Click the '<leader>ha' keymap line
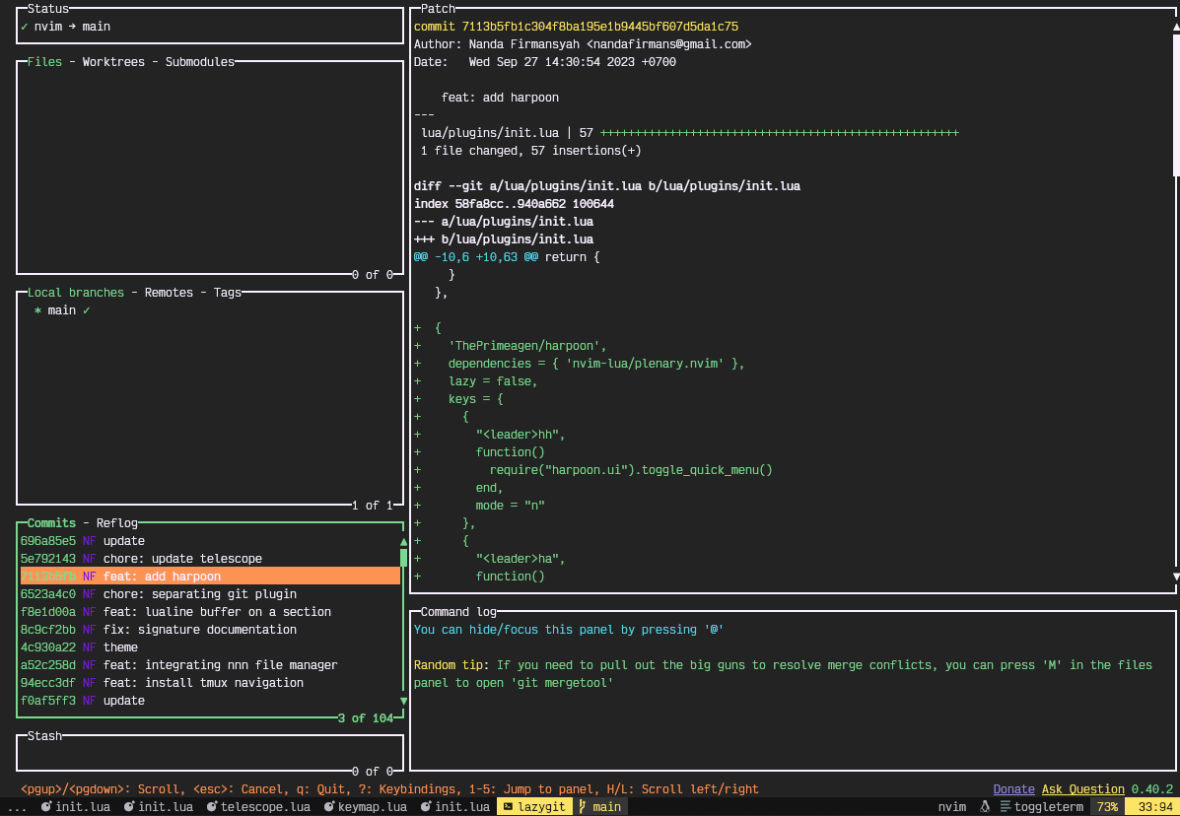 coord(489,559)
